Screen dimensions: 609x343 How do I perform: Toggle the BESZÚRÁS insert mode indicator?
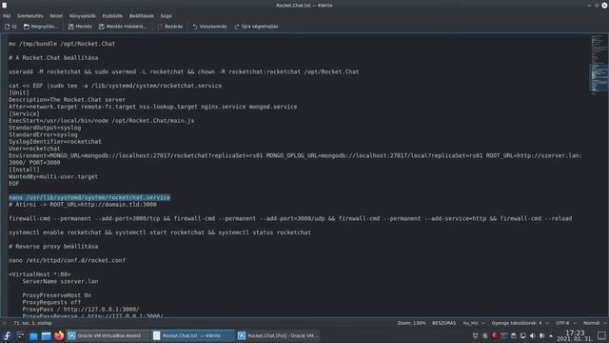click(x=444, y=323)
